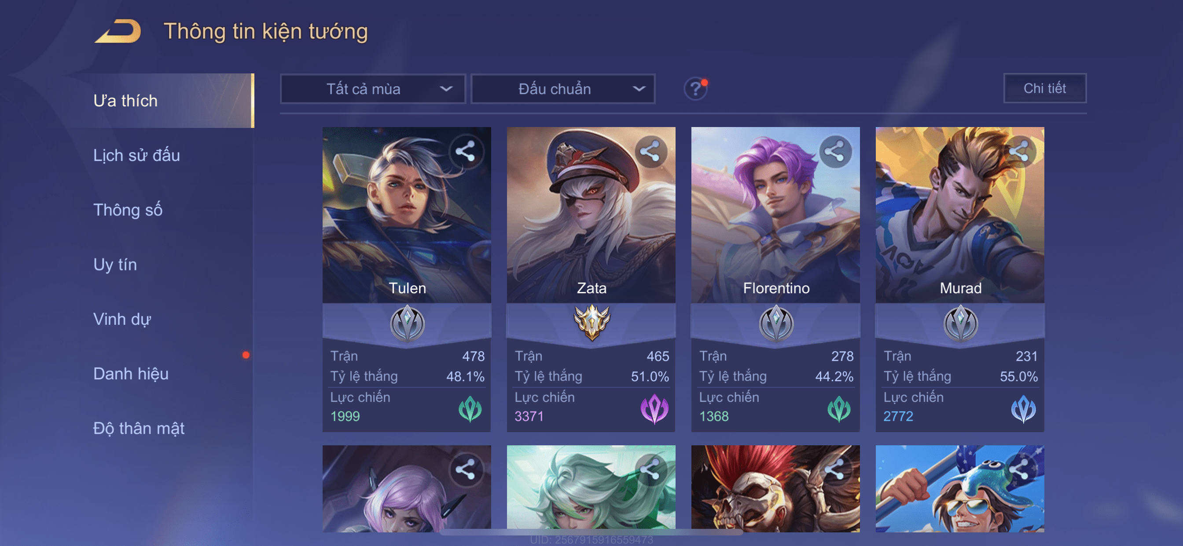Click Tulen's silver mastery badge
The height and width of the screenshot is (546, 1183).
[x=407, y=324]
